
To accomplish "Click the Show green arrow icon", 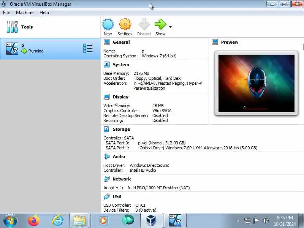I will point(160,24).
